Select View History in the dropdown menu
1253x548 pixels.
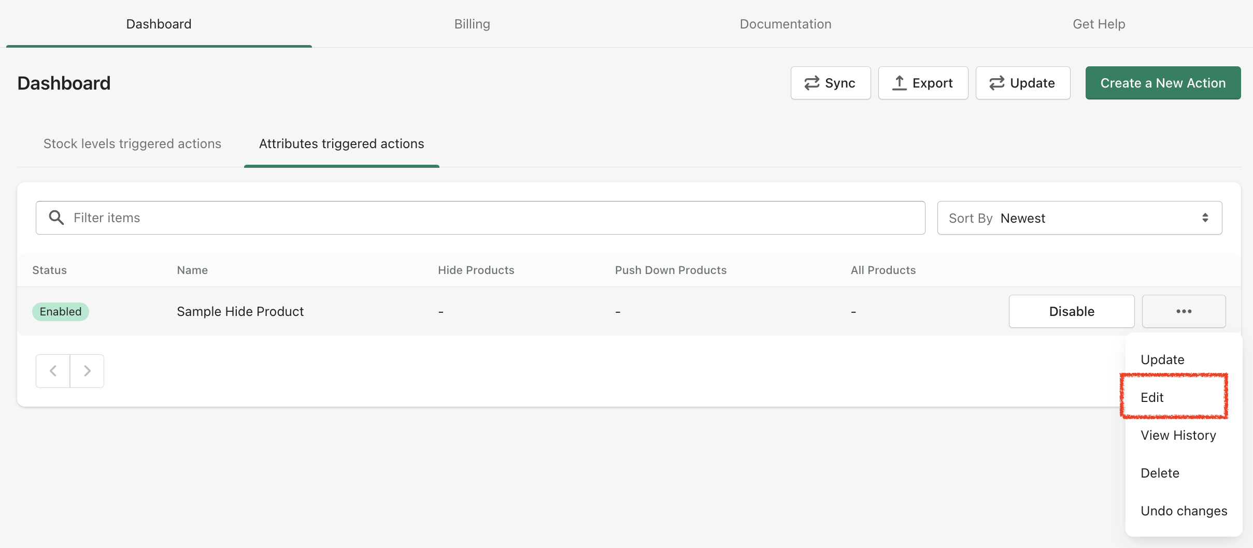(1178, 435)
